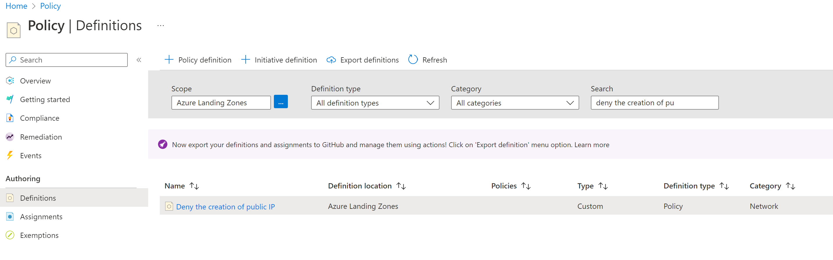Screen dimensions: 833x260
Task: Click the Compliance sidebar icon
Action: [x=10, y=118]
